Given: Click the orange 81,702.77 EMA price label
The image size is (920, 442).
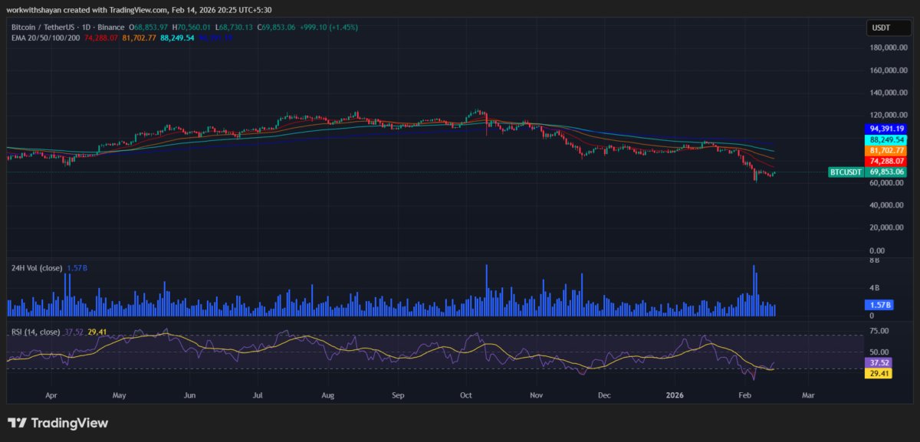Looking at the screenshot, I should pos(887,151).
